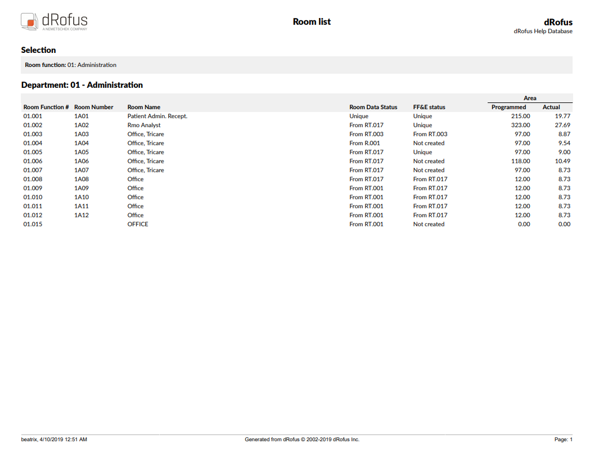Click the Department: 01 - Administration heading
Image resolution: width=590 pixels, height=457 pixels.
[x=82, y=85]
